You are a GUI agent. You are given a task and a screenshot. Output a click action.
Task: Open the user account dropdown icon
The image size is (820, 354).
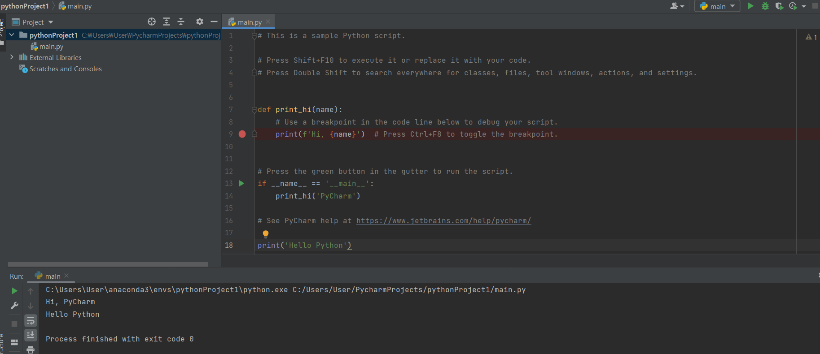677,6
